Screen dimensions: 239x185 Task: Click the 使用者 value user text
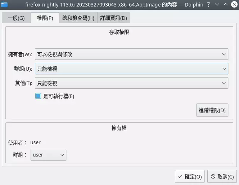[35, 142]
